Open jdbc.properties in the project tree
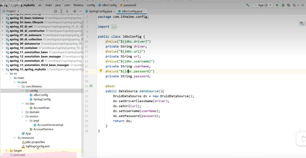The width and height of the screenshot is (306, 158). (x=35, y=142)
